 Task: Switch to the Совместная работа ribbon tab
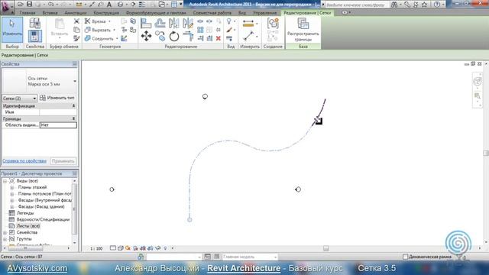pos(212,13)
